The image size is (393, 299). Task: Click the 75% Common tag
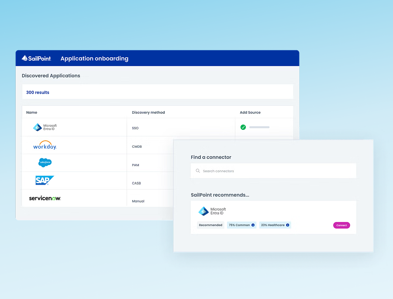pyautogui.click(x=241, y=225)
